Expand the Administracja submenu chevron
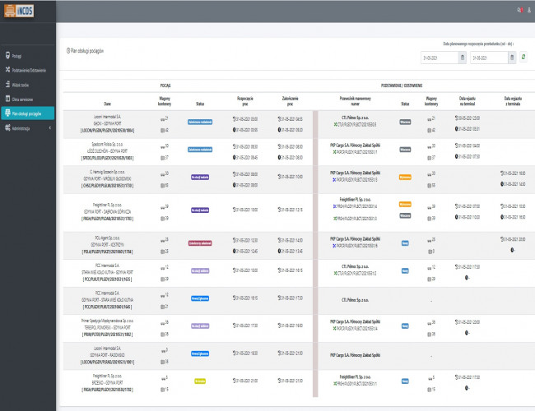535x411 pixels. pos(51,128)
